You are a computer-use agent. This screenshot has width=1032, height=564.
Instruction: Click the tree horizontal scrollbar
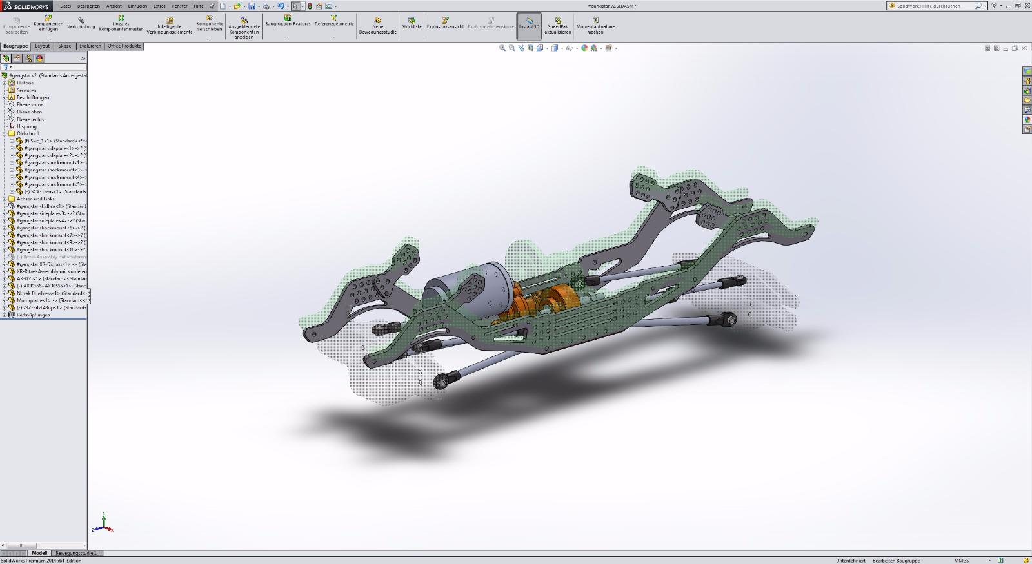click(44, 546)
